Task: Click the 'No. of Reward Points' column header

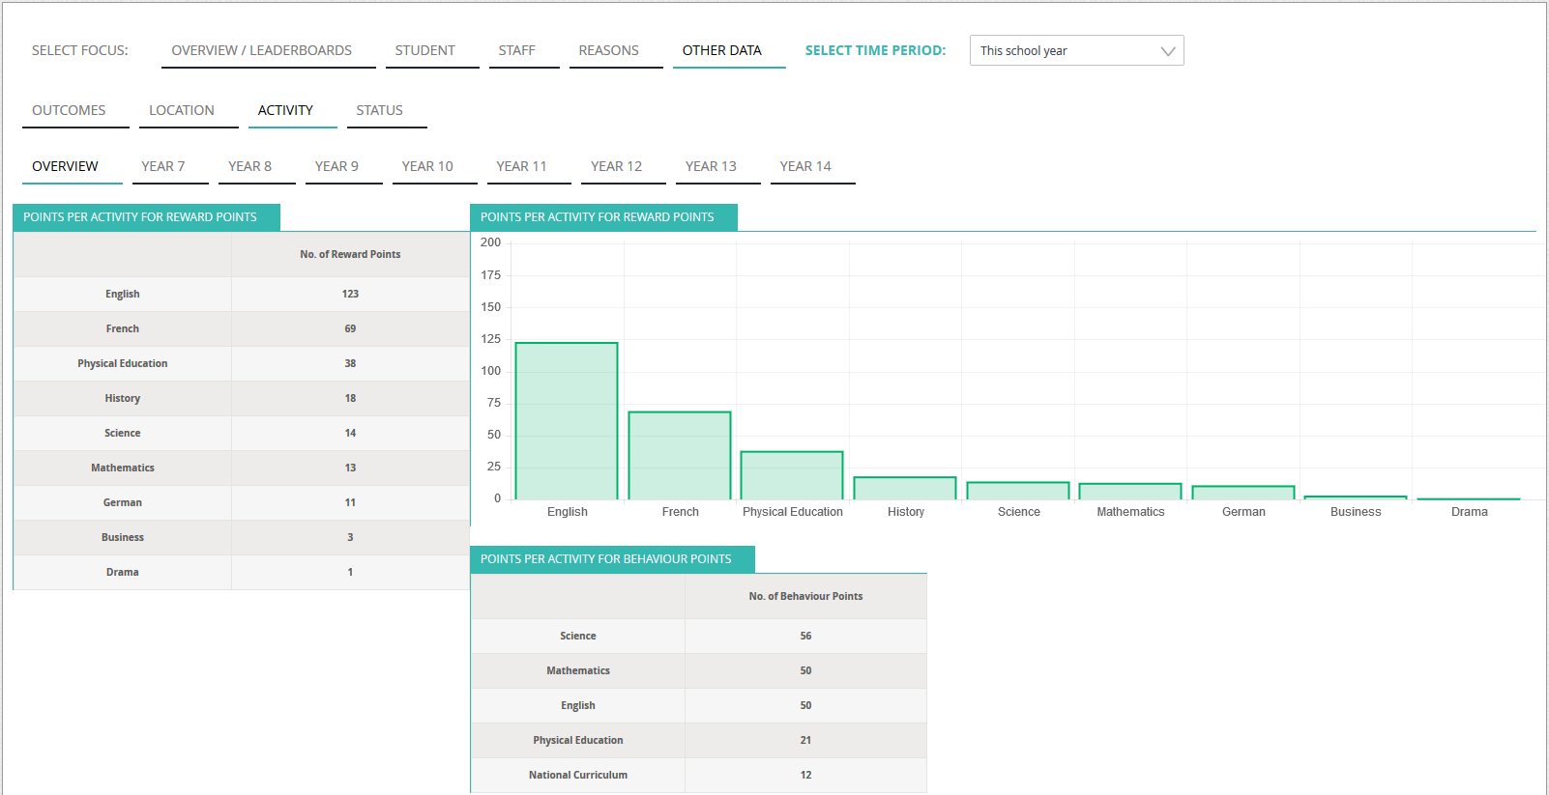Action: click(350, 255)
